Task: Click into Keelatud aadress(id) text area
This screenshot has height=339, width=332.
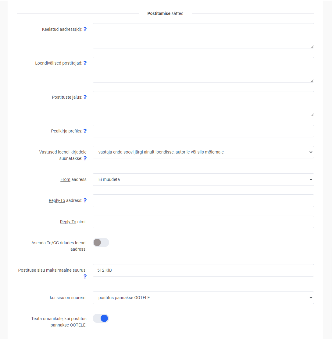Action: point(203,36)
